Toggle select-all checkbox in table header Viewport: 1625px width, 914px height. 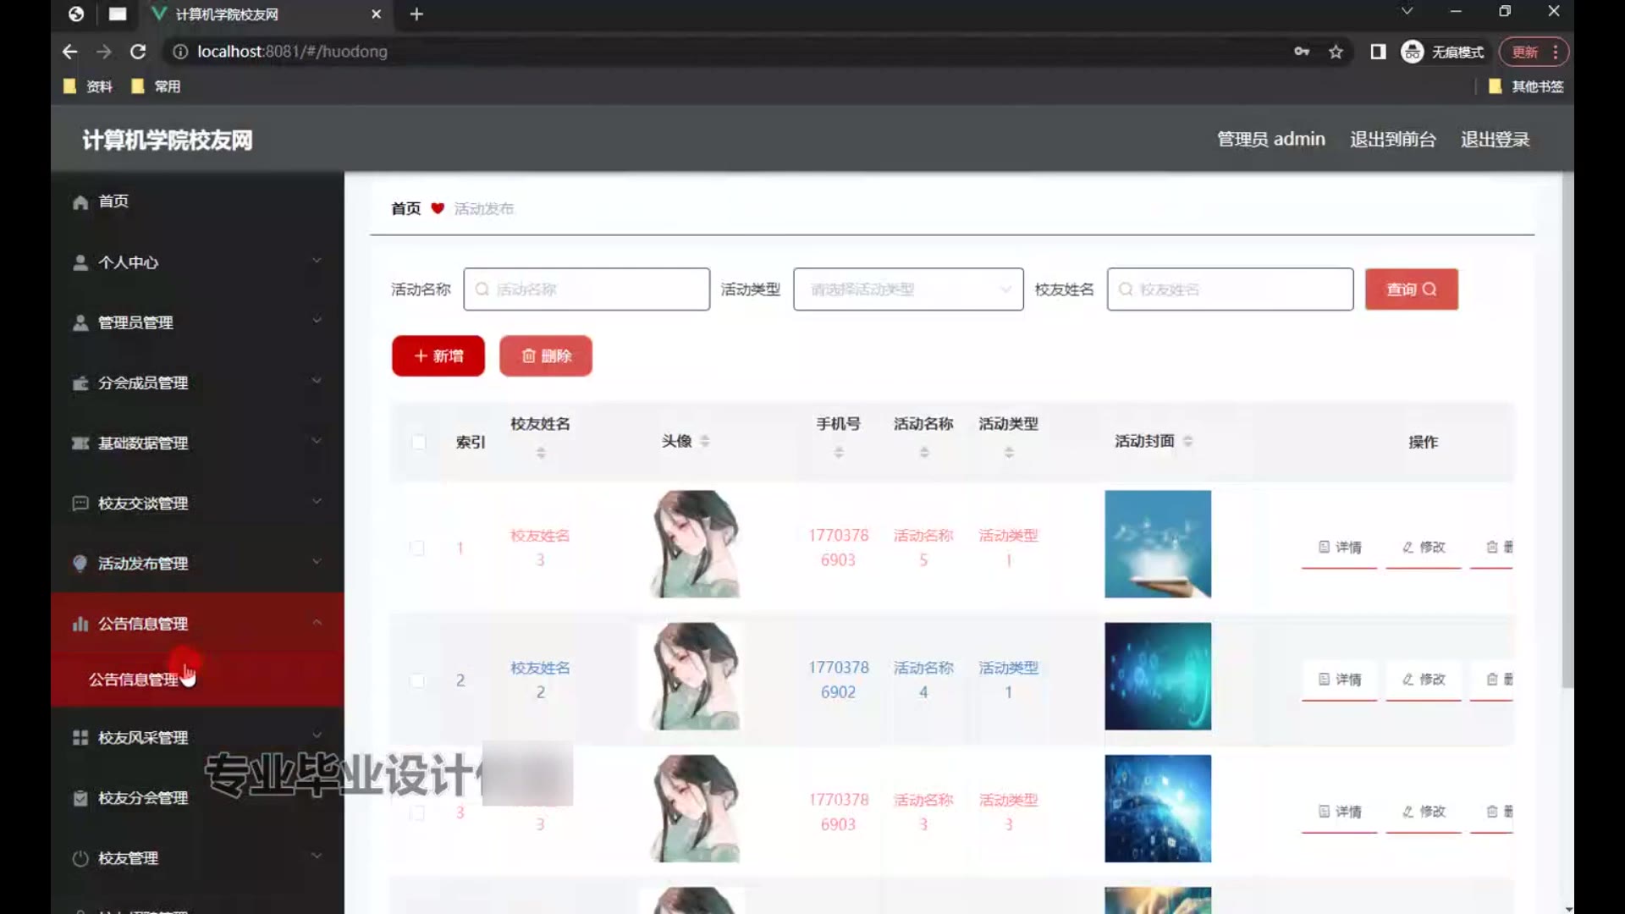[x=418, y=442]
